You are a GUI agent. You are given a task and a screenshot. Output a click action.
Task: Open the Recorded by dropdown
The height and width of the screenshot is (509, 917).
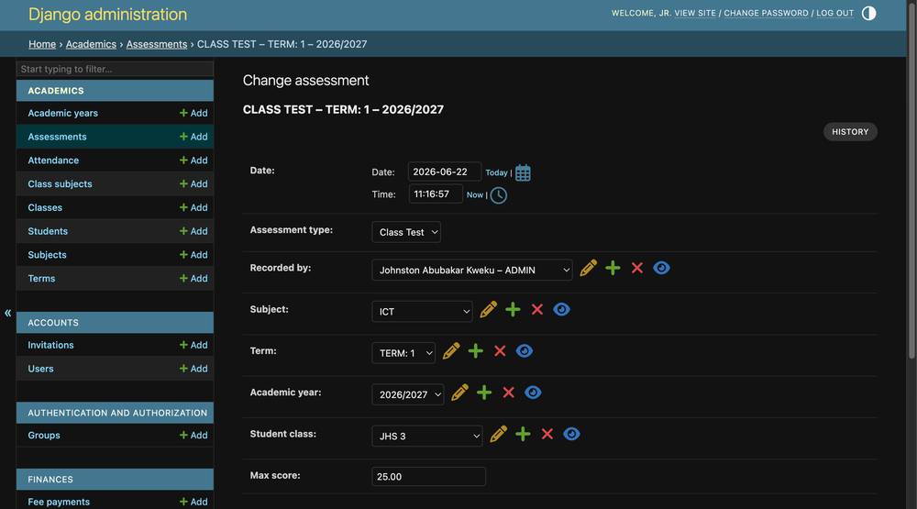tap(472, 271)
